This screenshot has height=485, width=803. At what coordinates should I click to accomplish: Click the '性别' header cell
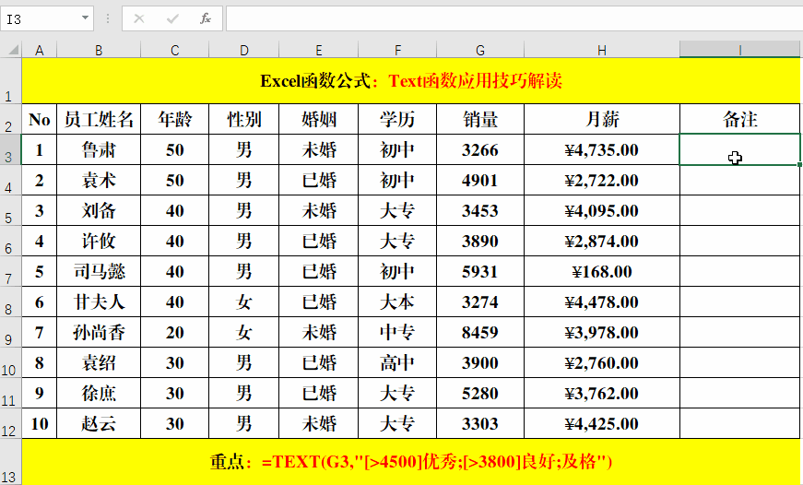243,119
